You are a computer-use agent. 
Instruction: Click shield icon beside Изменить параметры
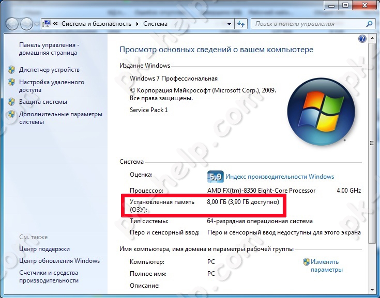(x=306, y=262)
